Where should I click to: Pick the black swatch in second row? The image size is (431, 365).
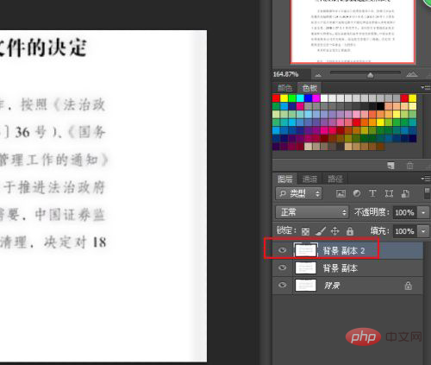(380, 106)
